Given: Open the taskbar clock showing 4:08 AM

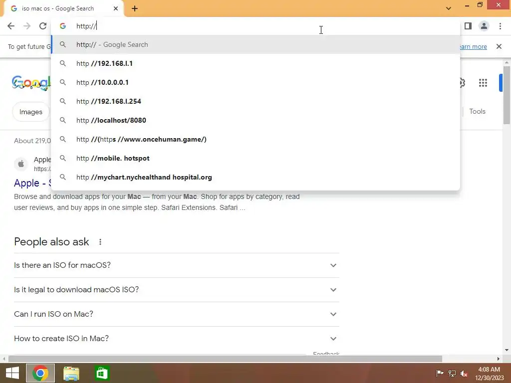Looking at the screenshot, I should pos(489,374).
